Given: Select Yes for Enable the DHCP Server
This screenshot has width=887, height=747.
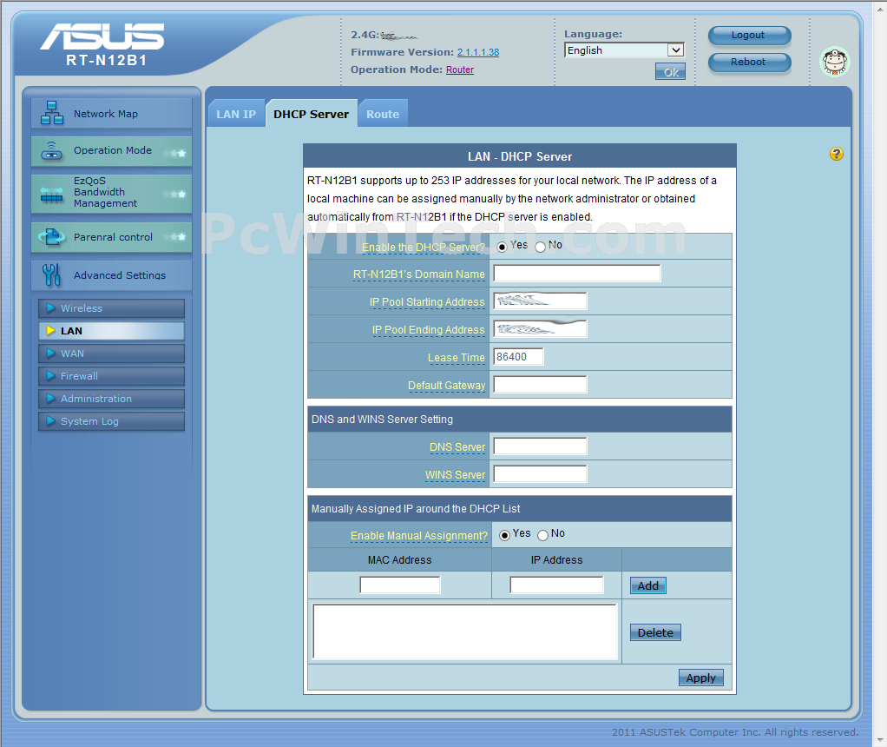Looking at the screenshot, I should (x=502, y=247).
